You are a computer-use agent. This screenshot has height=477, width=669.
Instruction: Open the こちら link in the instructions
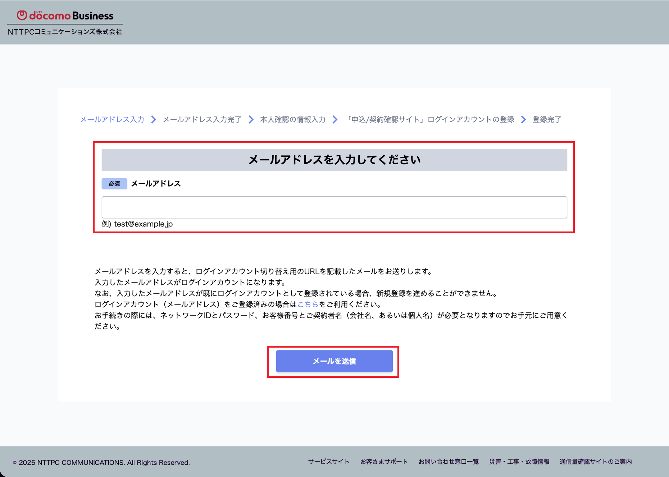pyautogui.click(x=308, y=304)
